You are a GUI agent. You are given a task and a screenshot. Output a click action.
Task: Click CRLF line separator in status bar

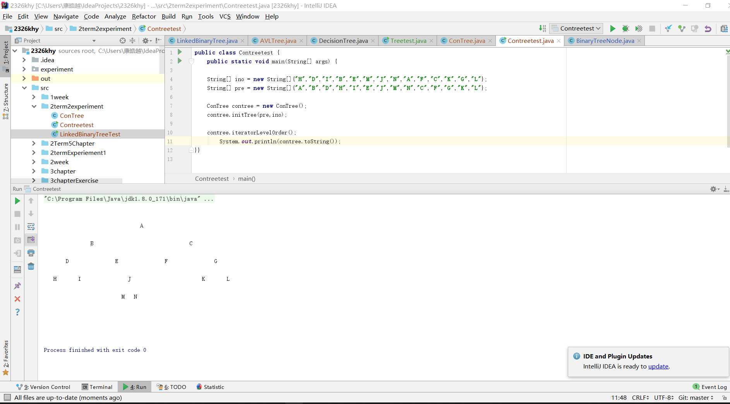640,397
